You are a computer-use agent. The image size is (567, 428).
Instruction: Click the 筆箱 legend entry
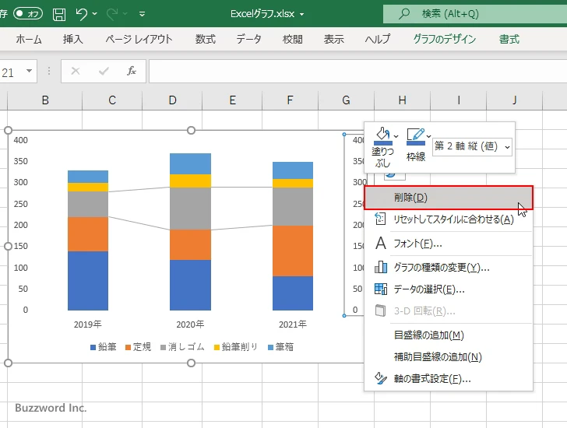(280, 347)
